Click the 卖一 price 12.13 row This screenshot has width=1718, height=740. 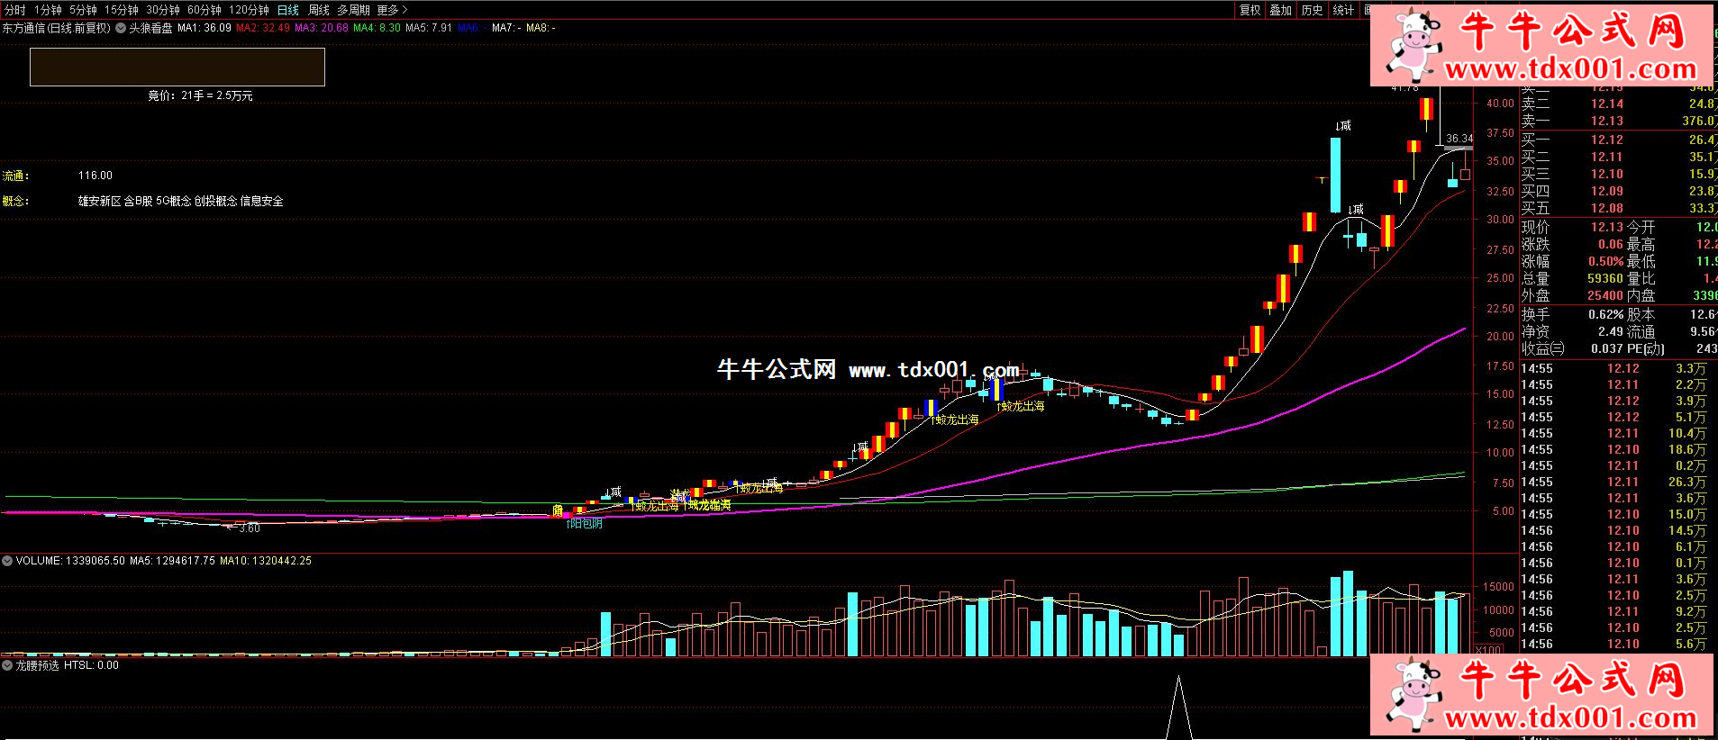click(1618, 121)
